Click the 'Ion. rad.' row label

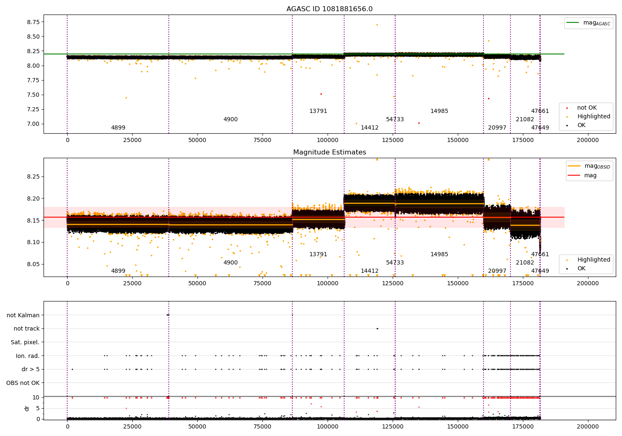click(28, 356)
